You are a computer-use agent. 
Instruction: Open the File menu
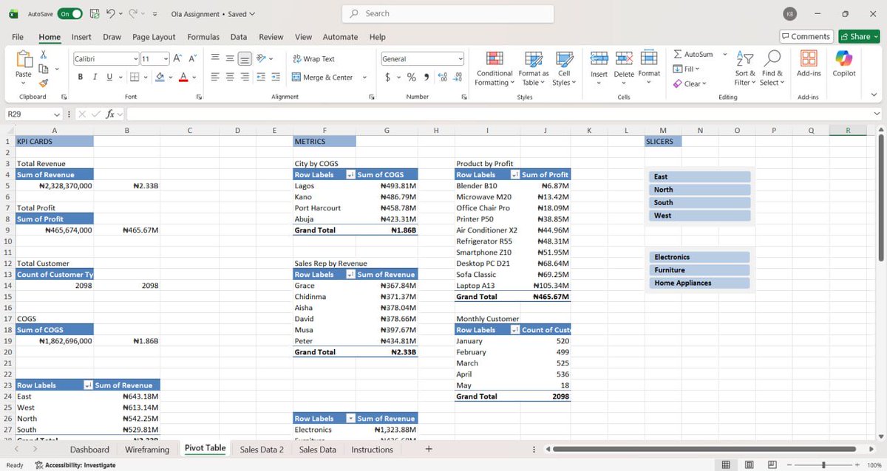coord(18,37)
